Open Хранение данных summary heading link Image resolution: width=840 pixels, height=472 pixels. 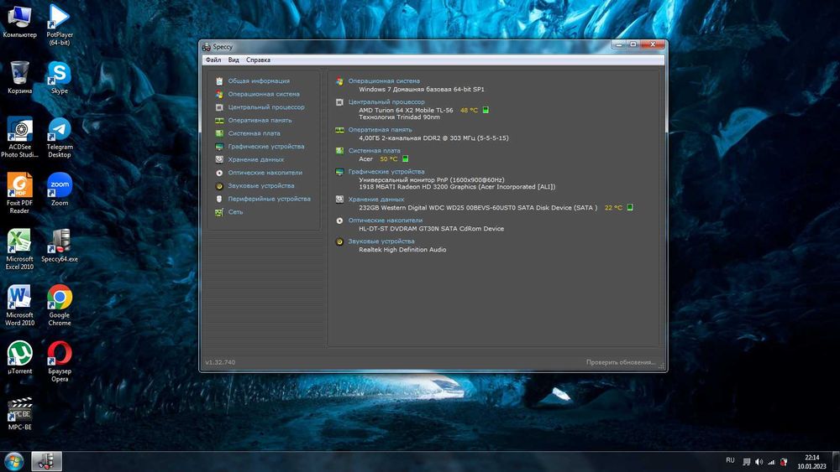(376, 199)
